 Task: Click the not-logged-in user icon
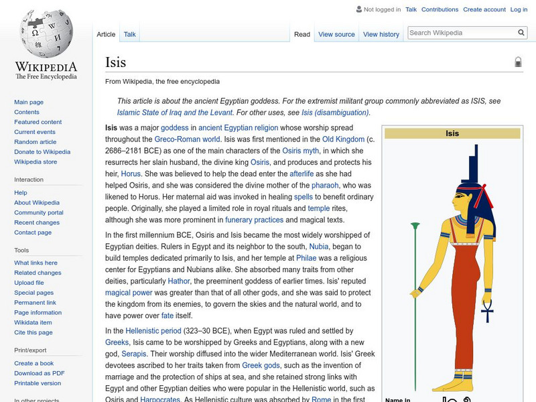pos(359,9)
